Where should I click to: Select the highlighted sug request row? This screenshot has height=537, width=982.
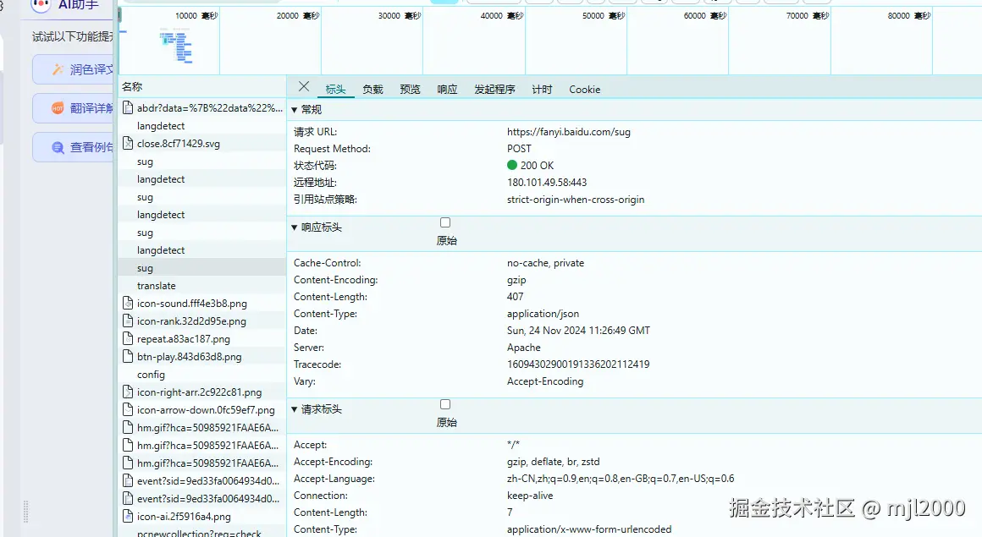coord(201,268)
